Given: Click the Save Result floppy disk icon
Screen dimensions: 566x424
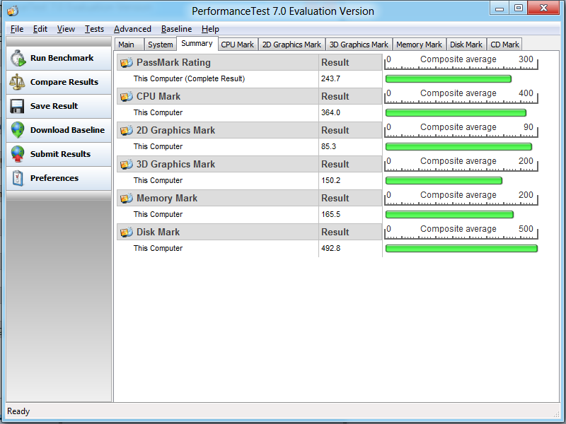Looking at the screenshot, I should pos(18,106).
